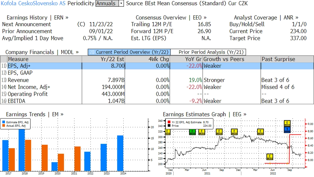This screenshot has width=314, height=177.
Task: Click the green E earnings marker on the estimates graph
Action: 192,132
